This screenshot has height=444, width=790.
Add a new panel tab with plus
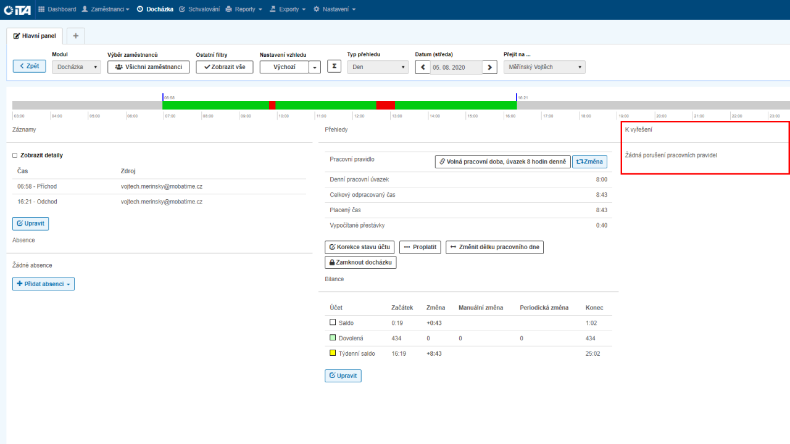click(76, 36)
